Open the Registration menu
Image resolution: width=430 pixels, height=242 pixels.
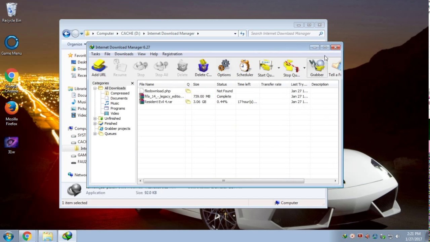172,54
